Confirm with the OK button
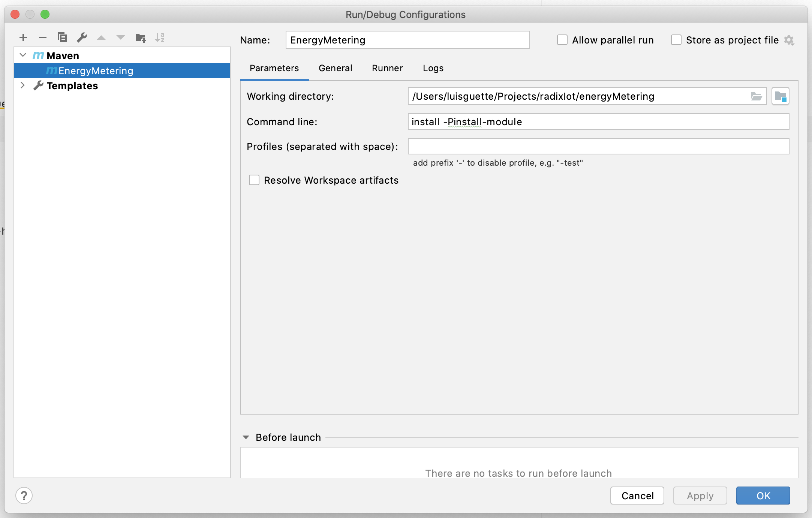 pos(763,496)
